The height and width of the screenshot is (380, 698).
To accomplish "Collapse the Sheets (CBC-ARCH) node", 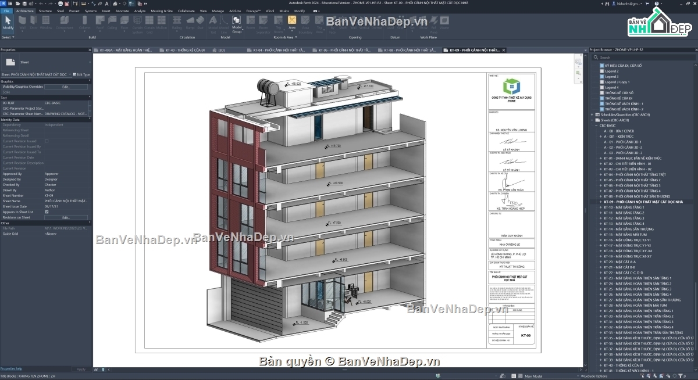I will [x=593, y=120].
